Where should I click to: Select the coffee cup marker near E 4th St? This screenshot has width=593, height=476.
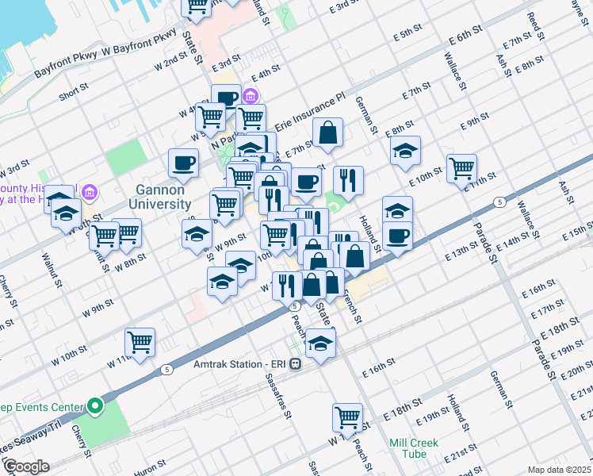pyautogui.click(x=227, y=97)
